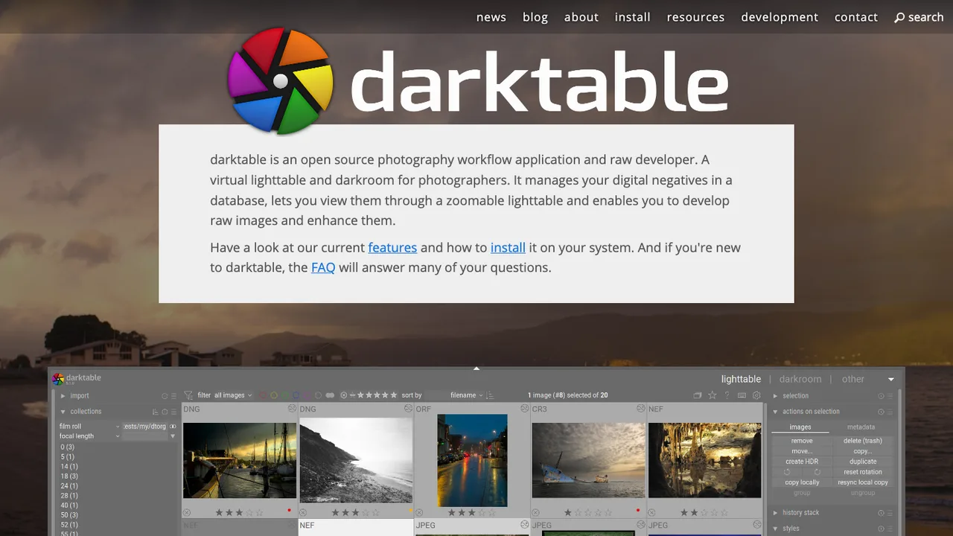Click the grouping icon in the top toolbar
The width and height of the screenshot is (953, 536).
[x=698, y=395]
